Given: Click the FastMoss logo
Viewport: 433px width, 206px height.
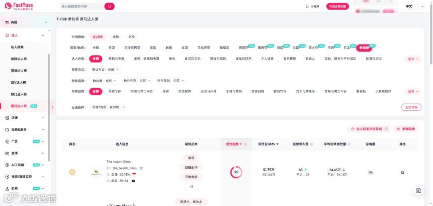Looking at the screenshot, I should click(x=19, y=6).
